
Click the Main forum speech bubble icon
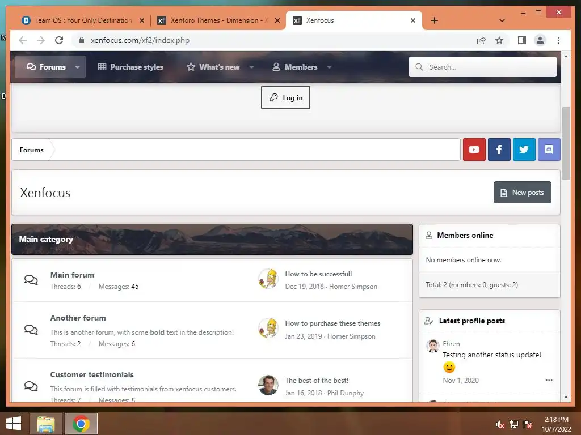(x=31, y=280)
